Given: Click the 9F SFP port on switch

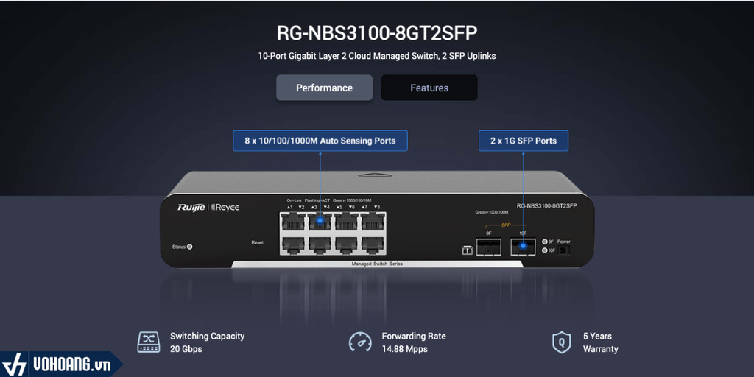Looking at the screenshot, I should [x=489, y=247].
